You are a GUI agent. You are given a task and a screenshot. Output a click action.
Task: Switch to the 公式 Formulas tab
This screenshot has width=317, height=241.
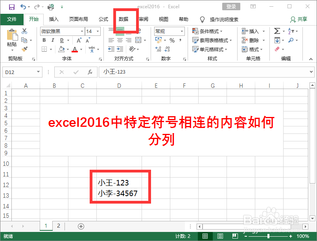(103, 19)
